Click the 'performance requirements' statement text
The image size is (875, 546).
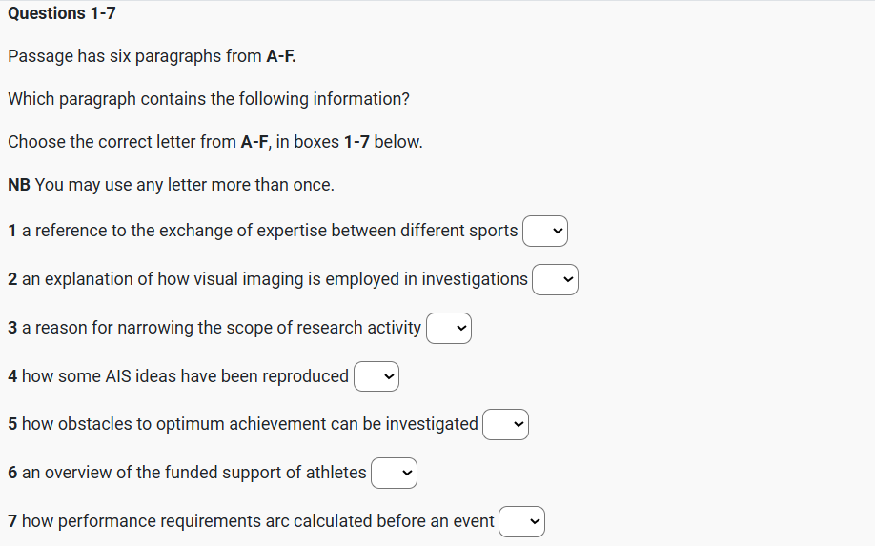click(257, 521)
